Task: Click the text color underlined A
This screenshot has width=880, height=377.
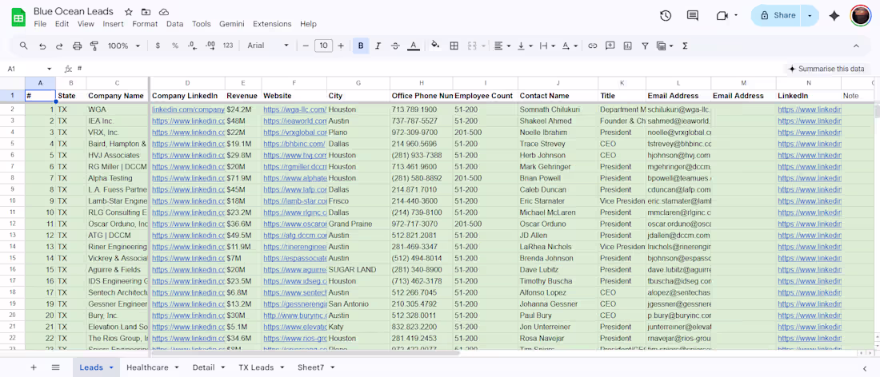Action: point(414,46)
